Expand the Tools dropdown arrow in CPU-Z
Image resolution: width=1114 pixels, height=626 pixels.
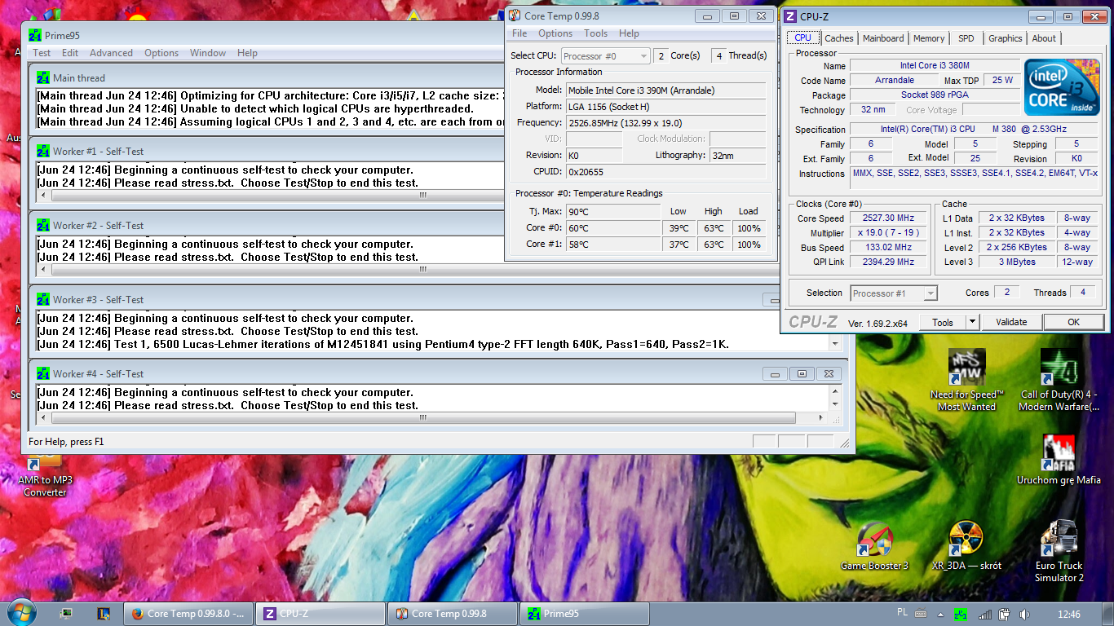click(972, 322)
